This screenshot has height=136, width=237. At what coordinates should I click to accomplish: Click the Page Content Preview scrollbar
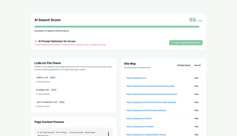point(108,134)
